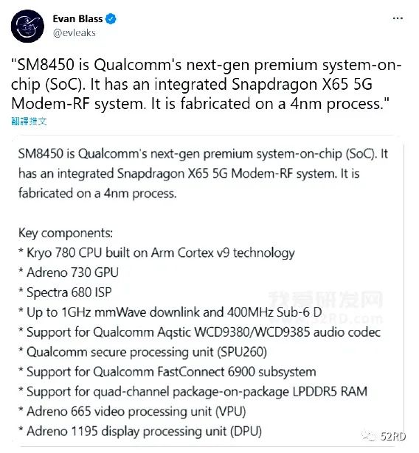Click the Spectra 680 ISP line
The width and height of the screenshot is (419, 453).
(65, 292)
